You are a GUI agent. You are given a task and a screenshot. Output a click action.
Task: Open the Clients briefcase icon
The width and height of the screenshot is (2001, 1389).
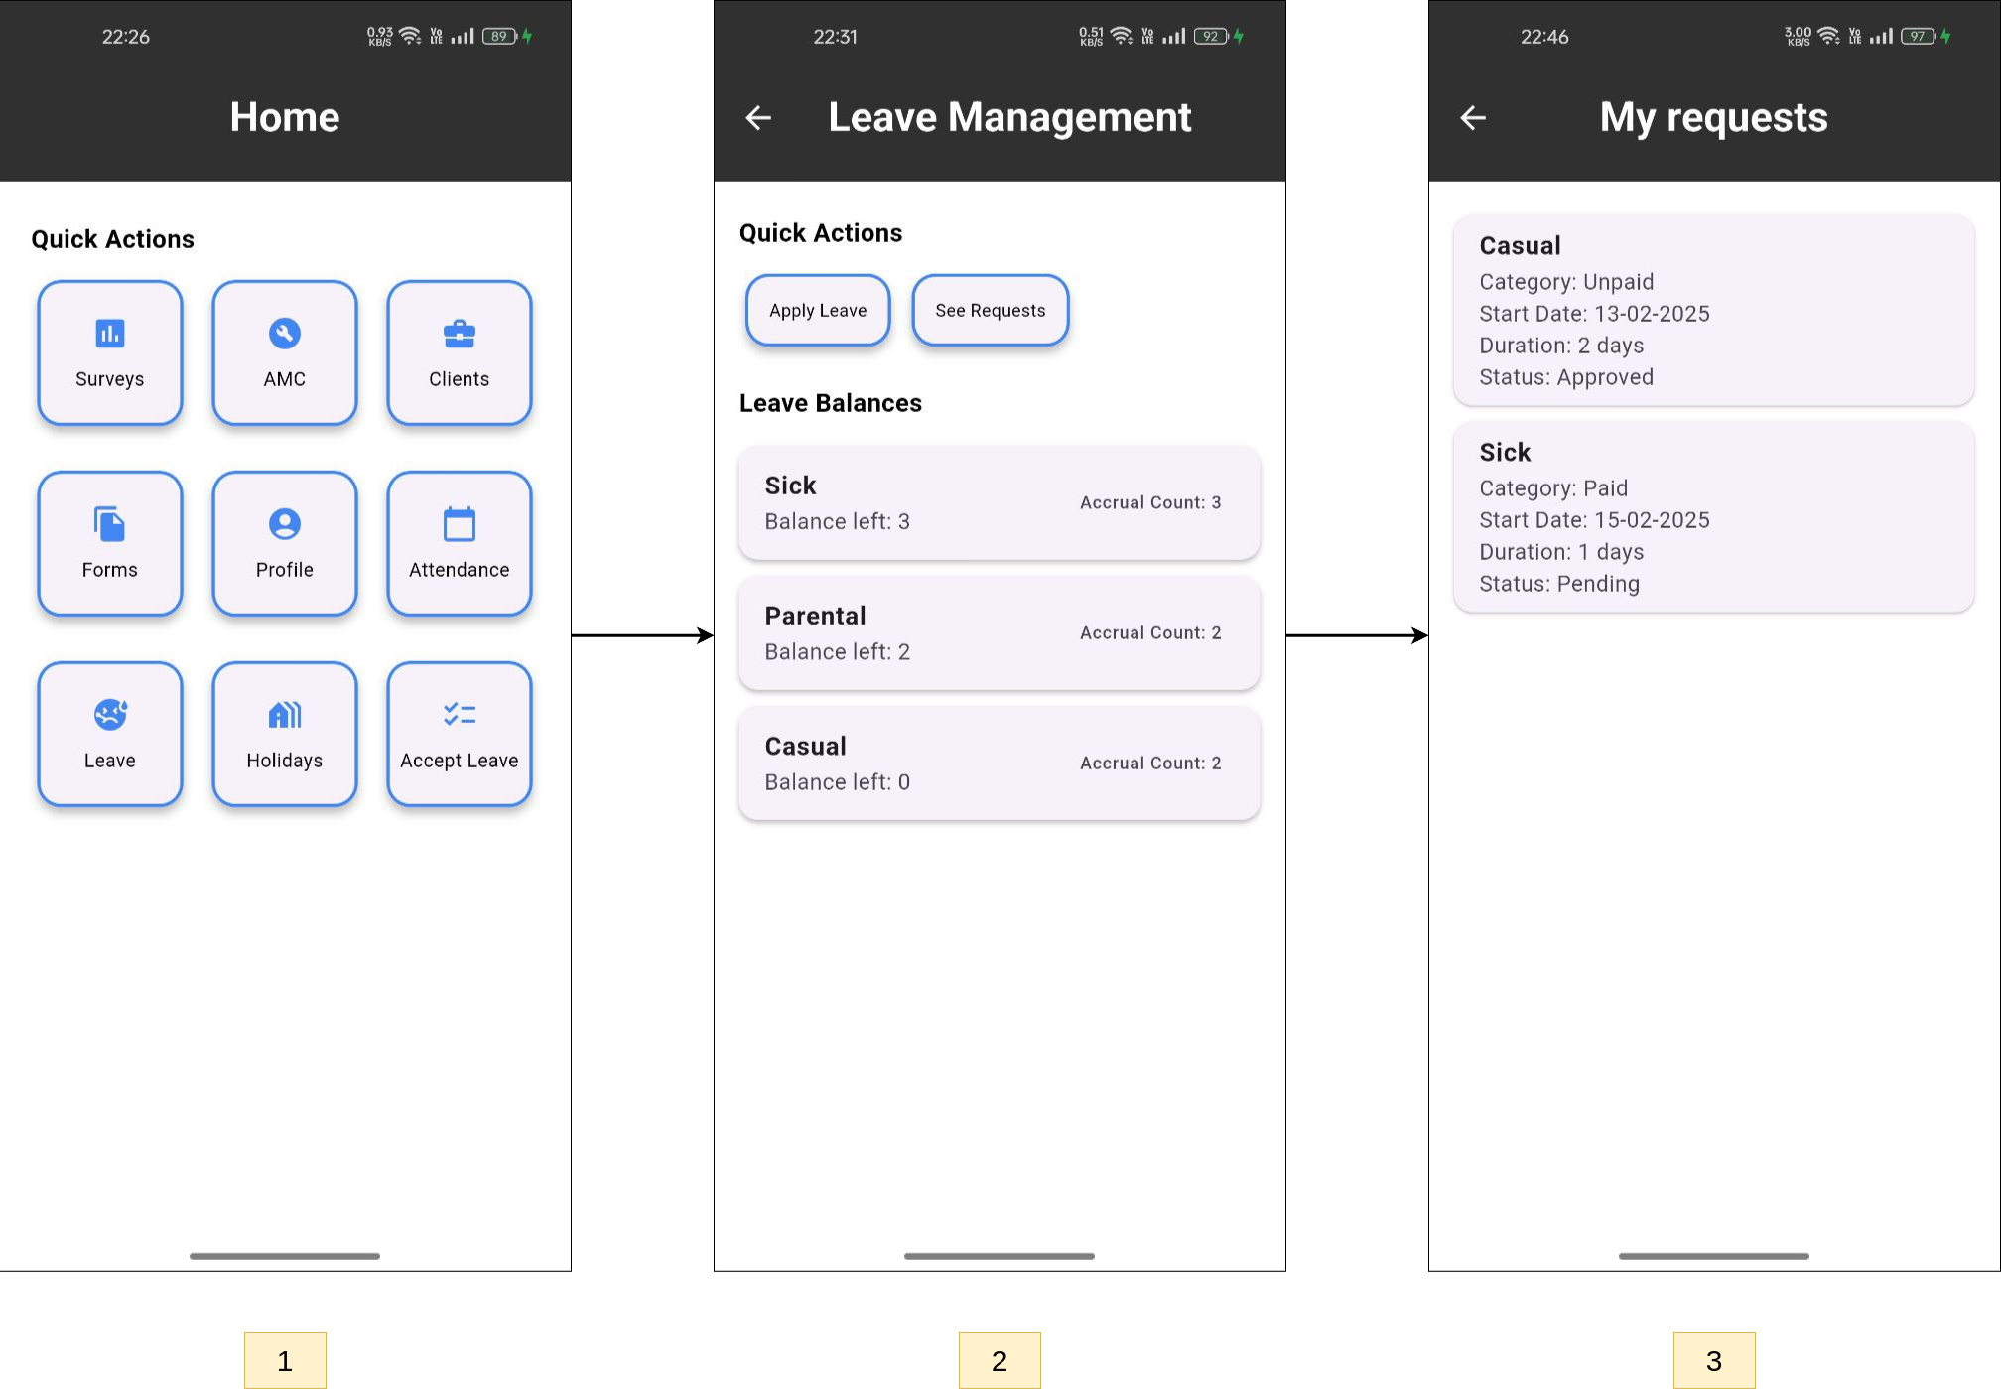point(459,334)
